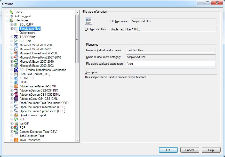Click the XHTML 1.1 browser icon
Viewport: 225px width, 157px height.
click(x=16, y=78)
